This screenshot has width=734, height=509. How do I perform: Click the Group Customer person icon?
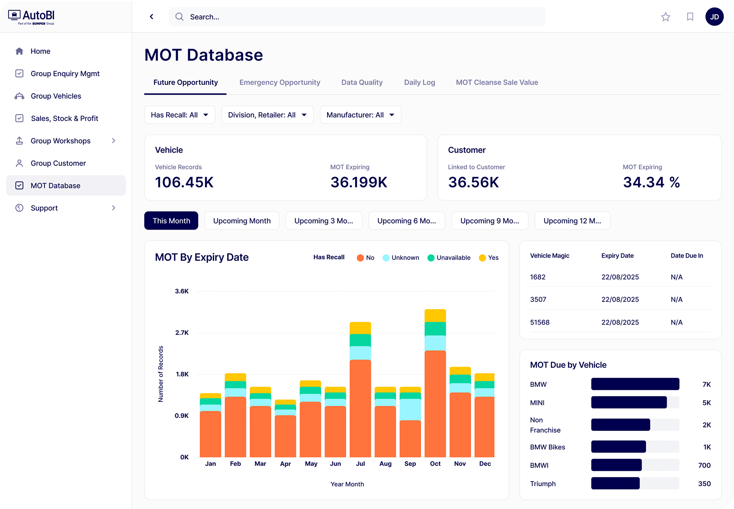pyautogui.click(x=19, y=163)
